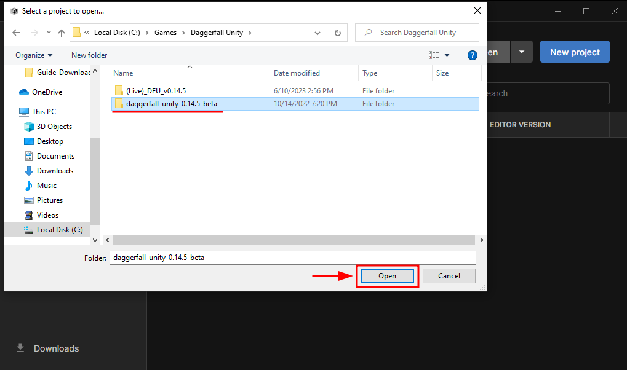Open the Help button
The width and height of the screenshot is (627, 370).
coord(472,55)
